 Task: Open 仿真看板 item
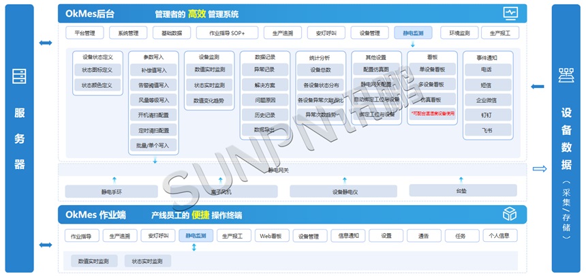click(x=432, y=99)
